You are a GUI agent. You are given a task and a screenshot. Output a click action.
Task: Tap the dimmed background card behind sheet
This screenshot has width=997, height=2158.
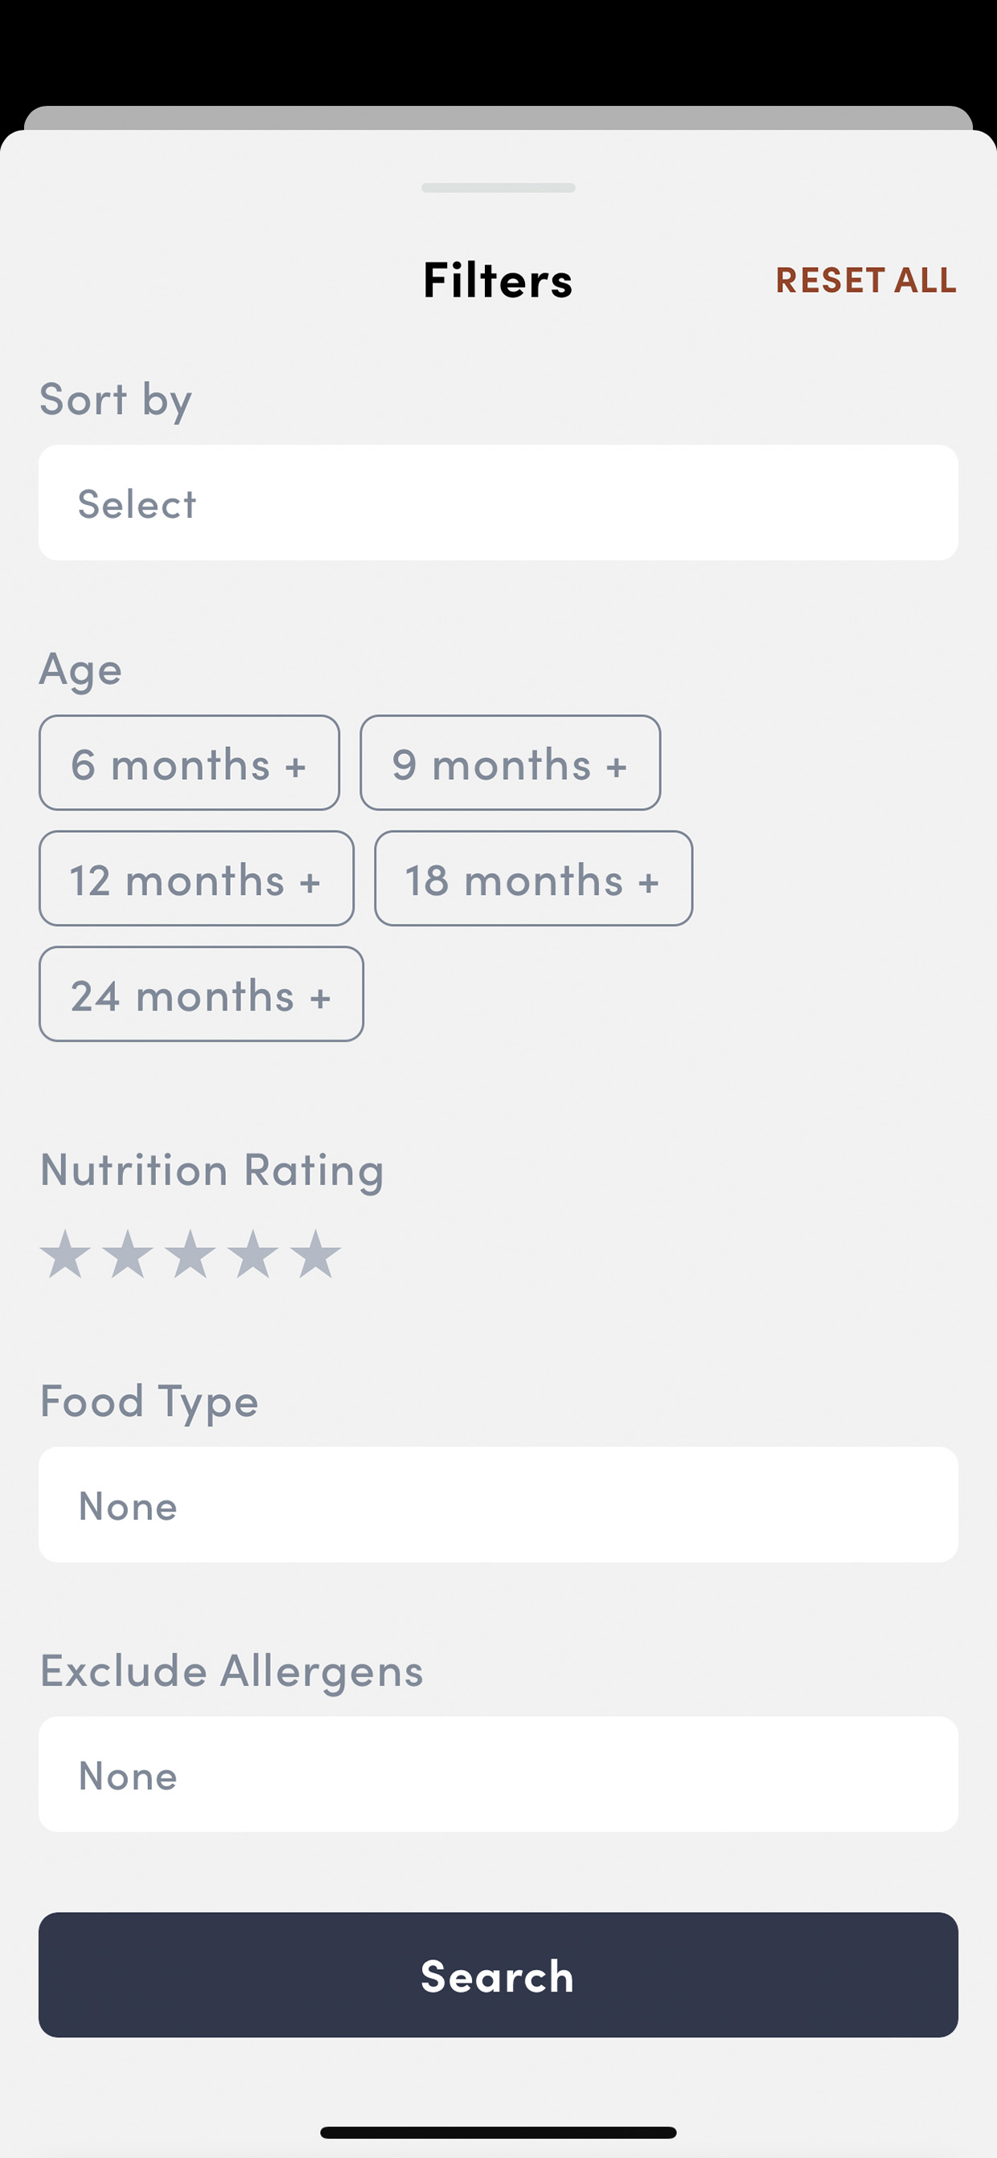point(498,117)
